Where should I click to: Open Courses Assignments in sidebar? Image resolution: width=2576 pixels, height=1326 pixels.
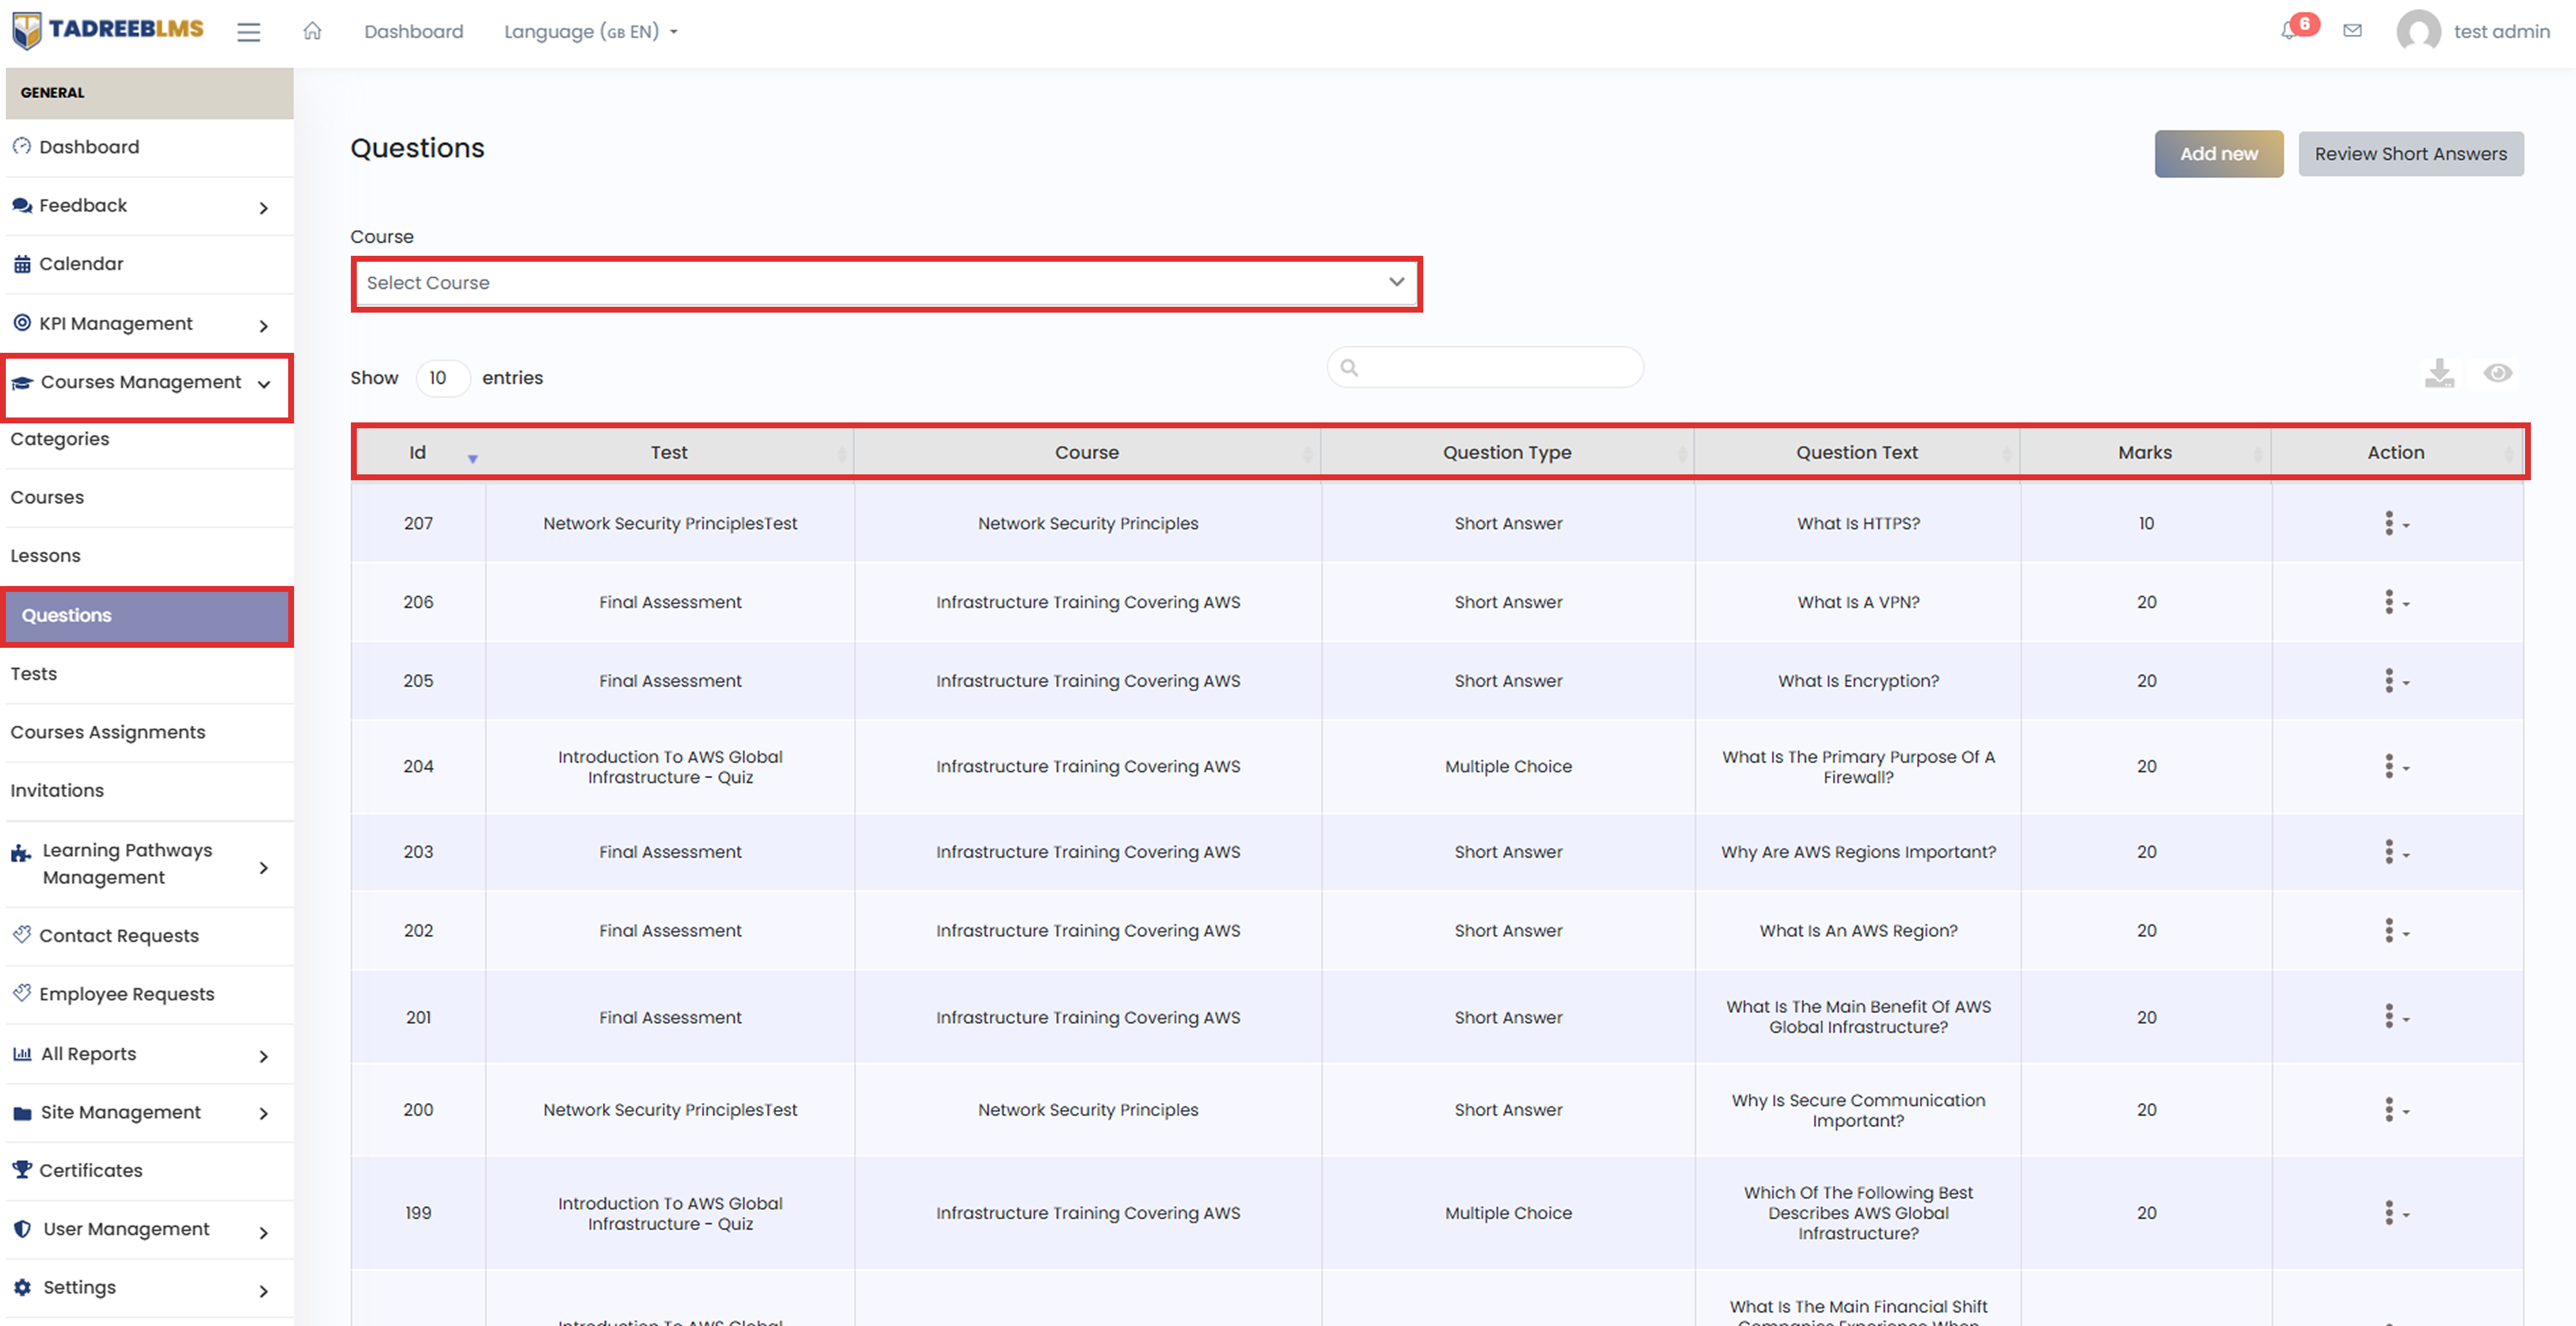coord(108,732)
